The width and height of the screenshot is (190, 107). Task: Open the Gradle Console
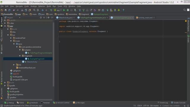click(178, 103)
